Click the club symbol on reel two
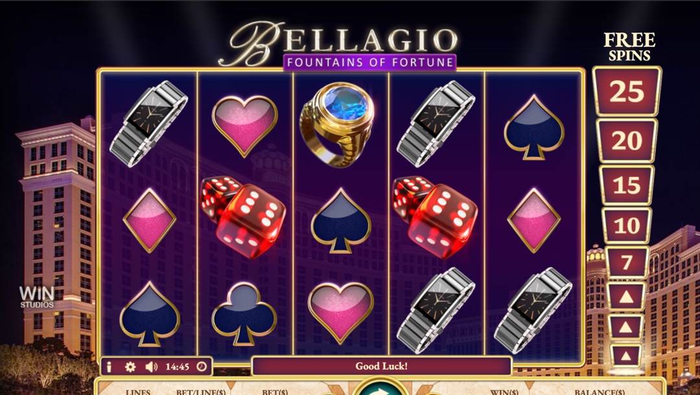Screen dimensions: 700x395 click(244, 314)
